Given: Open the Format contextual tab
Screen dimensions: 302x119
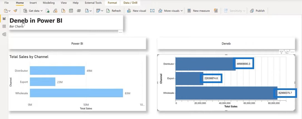Looking at the screenshot, I should pos(112,3).
